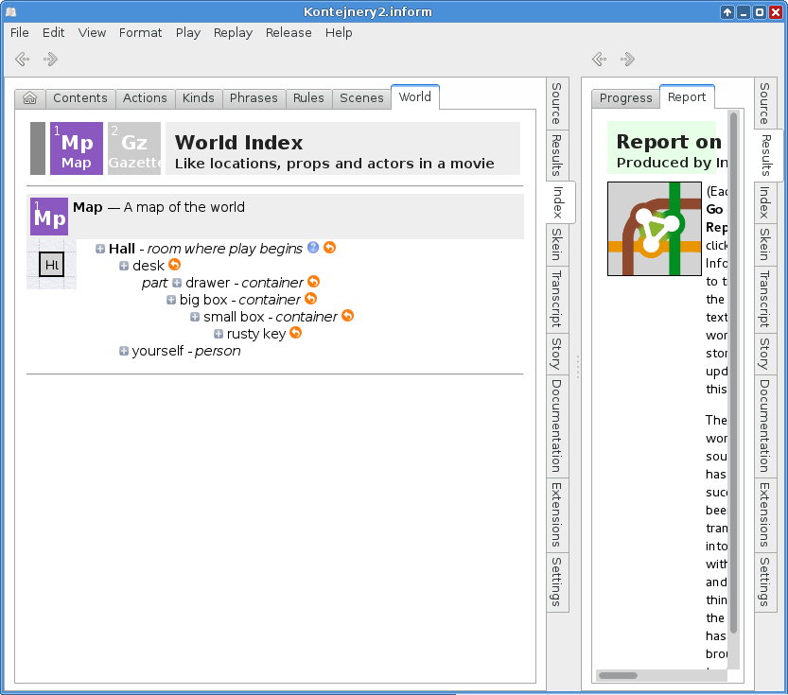Click the home icon tab in Index
Image resolution: width=788 pixels, height=695 pixels.
pos(30,98)
